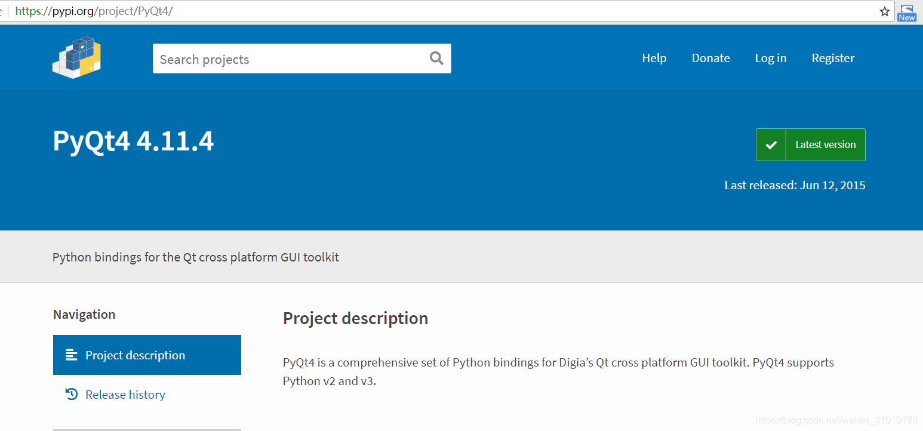Switch to the Release history section
923x431 pixels.
(x=125, y=394)
